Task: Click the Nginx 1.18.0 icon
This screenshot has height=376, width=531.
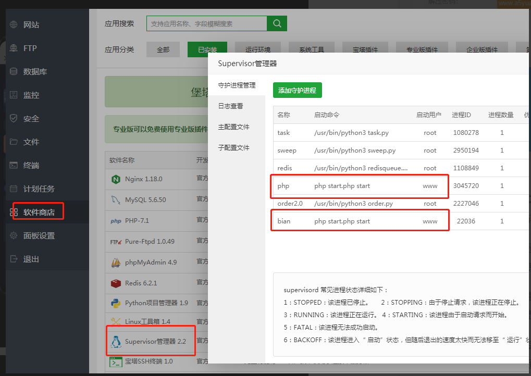Action: pos(116,179)
